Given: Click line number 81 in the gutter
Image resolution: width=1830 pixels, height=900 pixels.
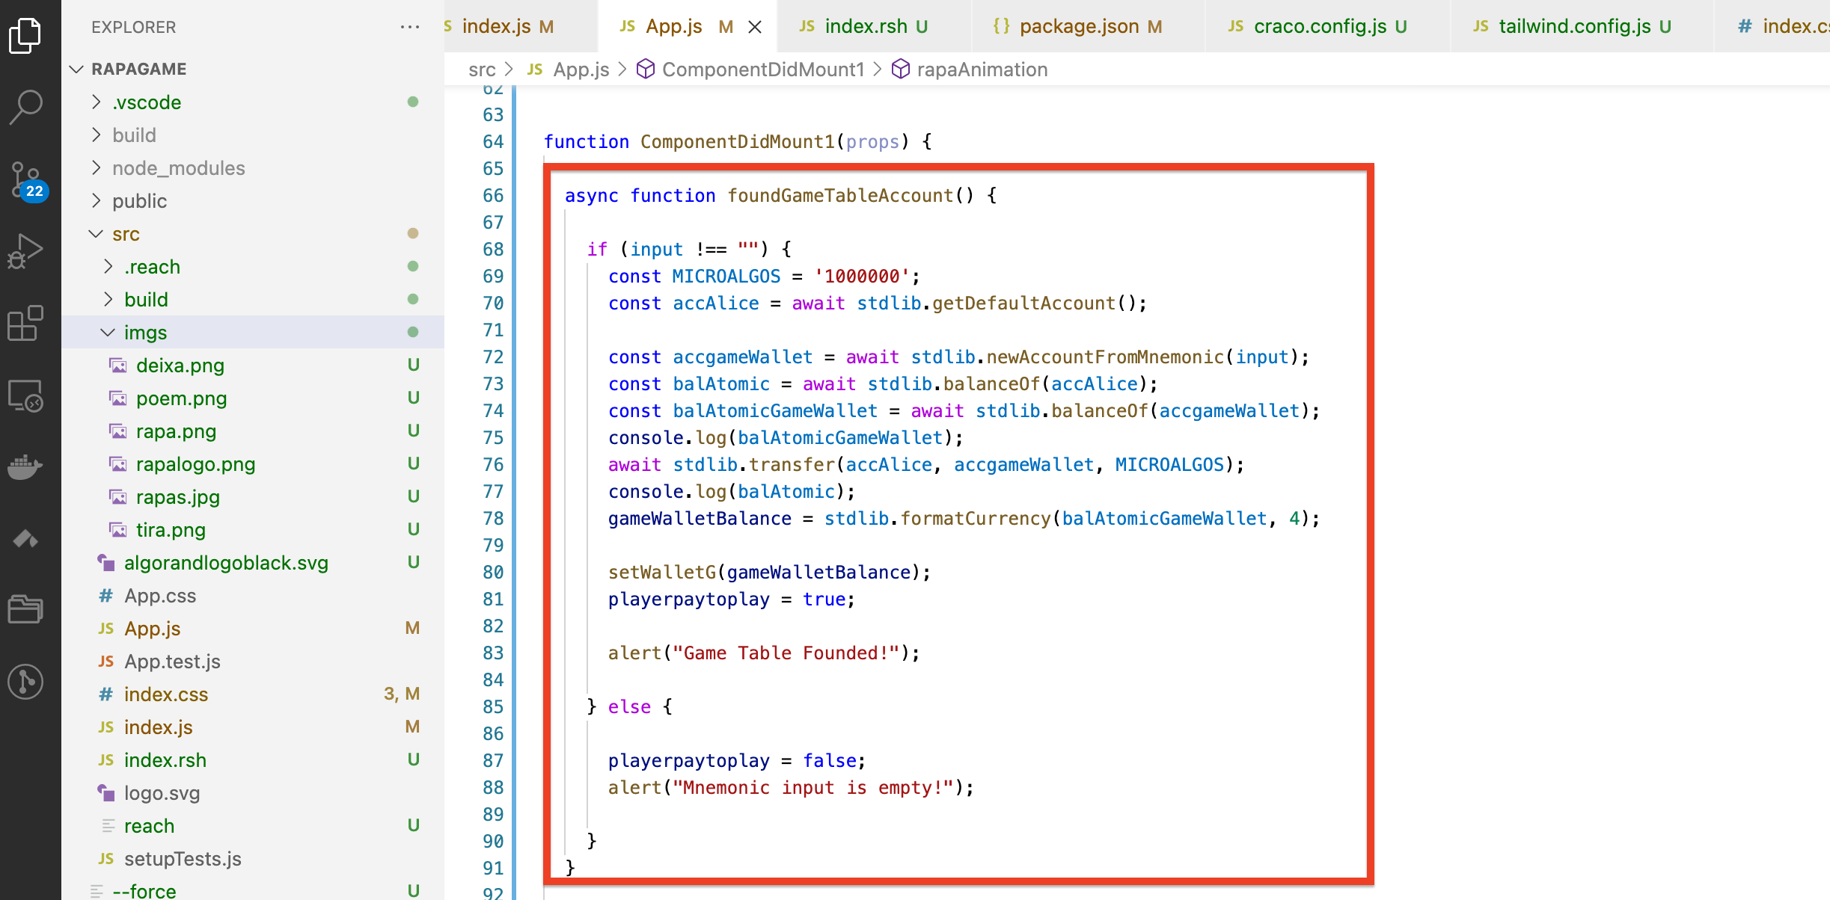Looking at the screenshot, I should point(493,599).
